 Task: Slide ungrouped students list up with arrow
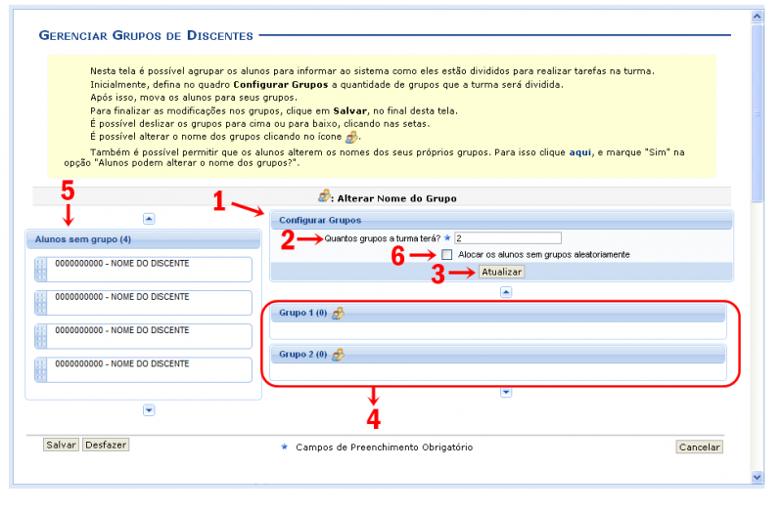point(149,219)
